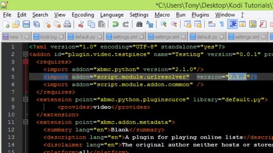Click xbmc.addon.metadata text on line 11
This screenshot has width=273, height=153.
[134, 122]
